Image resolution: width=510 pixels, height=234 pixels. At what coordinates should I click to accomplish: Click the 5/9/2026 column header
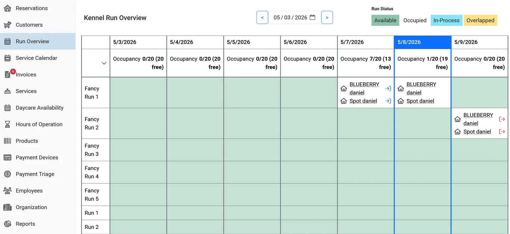click(480, 42)
